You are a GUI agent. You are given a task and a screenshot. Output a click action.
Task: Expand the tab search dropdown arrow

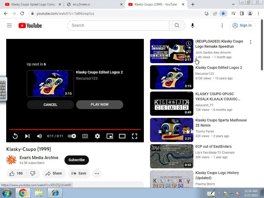coord(233,4)
